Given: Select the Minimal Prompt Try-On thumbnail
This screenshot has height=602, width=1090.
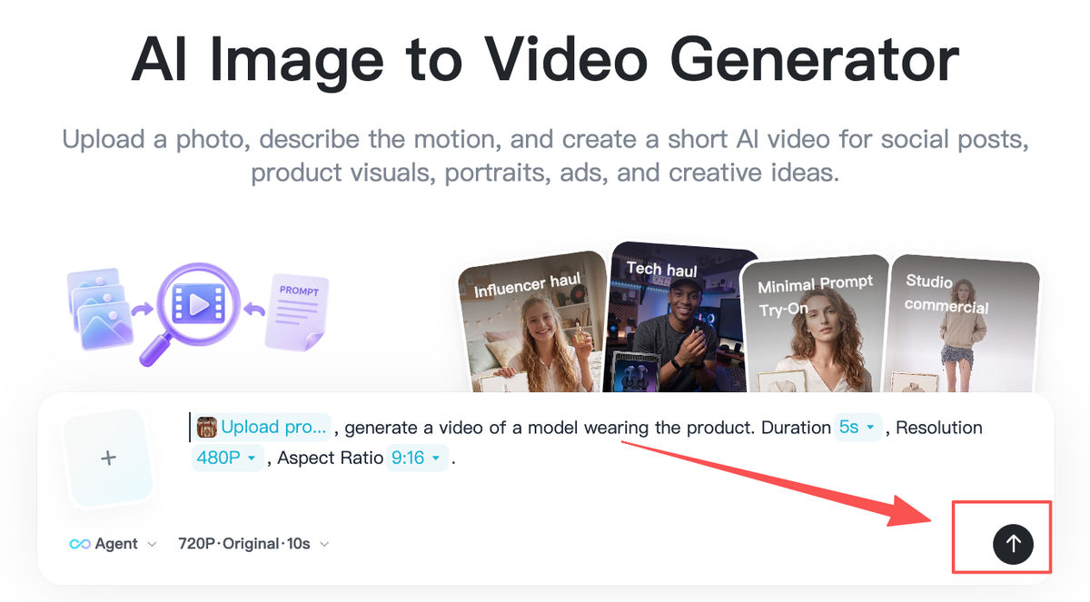Looking at the screenshot, I should [817, 324].
